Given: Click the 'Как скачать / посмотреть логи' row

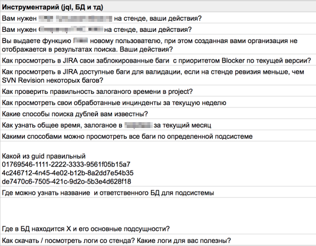Looking at the screenshot, I should pyautogui.click(x=158, y=240).
